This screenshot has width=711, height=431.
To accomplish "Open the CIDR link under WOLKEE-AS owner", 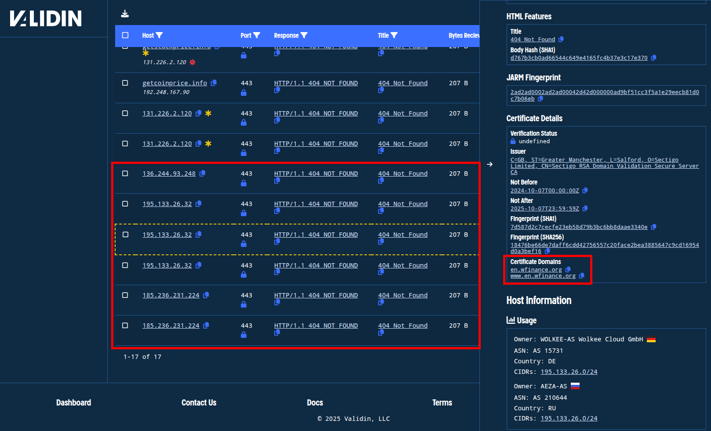I will point(569,372).
